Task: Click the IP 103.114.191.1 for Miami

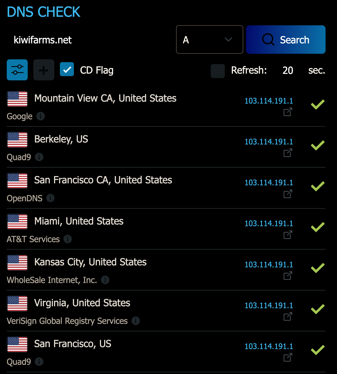Action: [x=269, y=223]
